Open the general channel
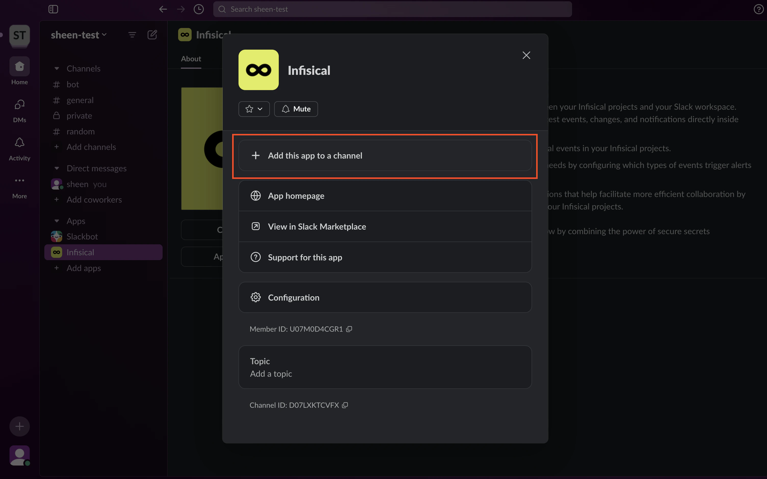This screenshot has width=767, height=479. click(103, 100)
